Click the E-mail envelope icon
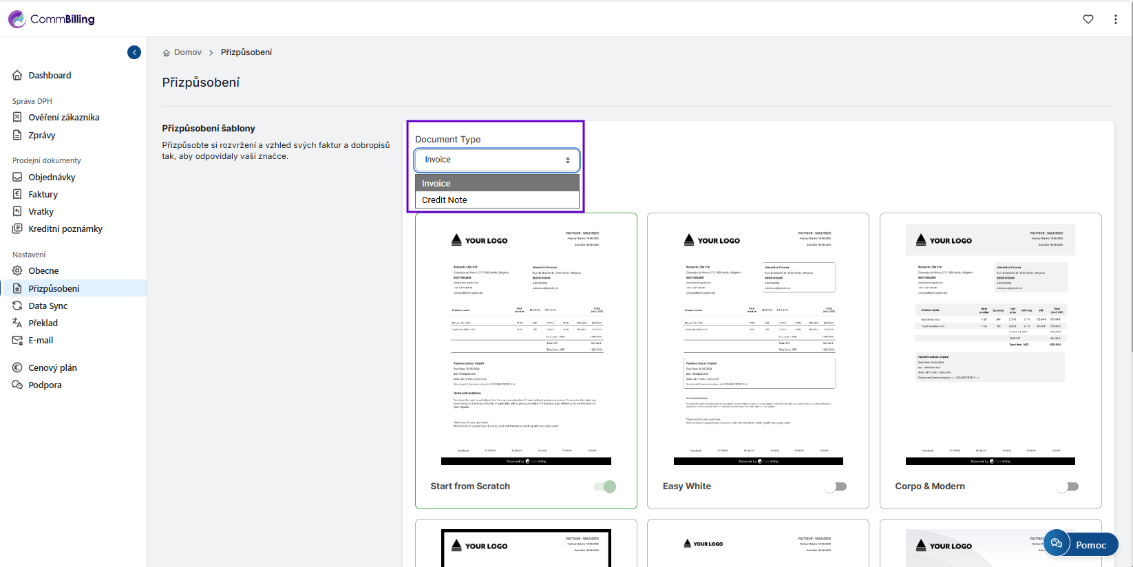 point(17,341)
